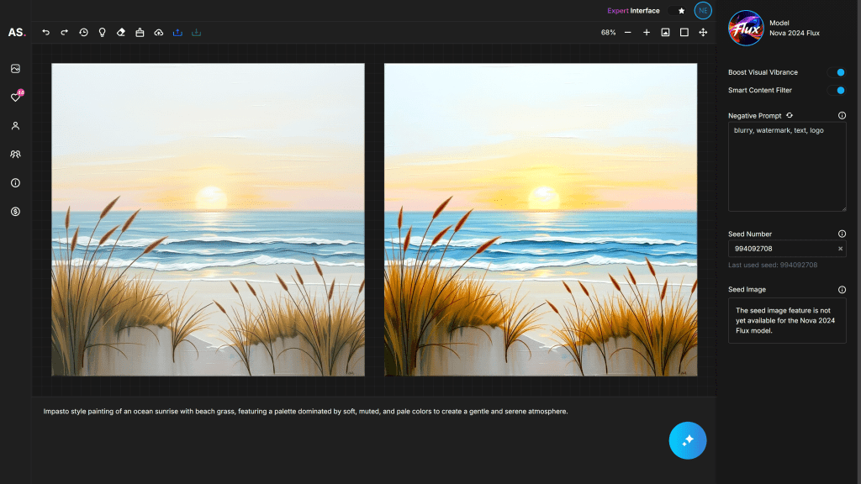Open the lightbulb tips tool
The image size is (861, 484).
click(102, 33)
